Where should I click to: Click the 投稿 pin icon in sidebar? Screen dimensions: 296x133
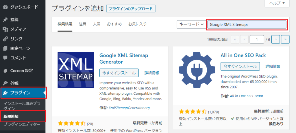click(5, 20)
